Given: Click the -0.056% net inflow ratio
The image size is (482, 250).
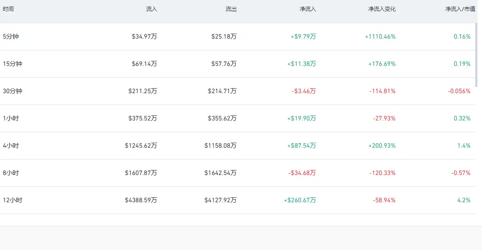Looking at the screenshot, I should (x=459, y=91).
